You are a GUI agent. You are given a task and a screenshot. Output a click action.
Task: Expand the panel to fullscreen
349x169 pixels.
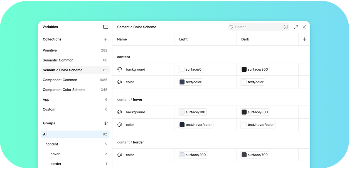[296, 27]
